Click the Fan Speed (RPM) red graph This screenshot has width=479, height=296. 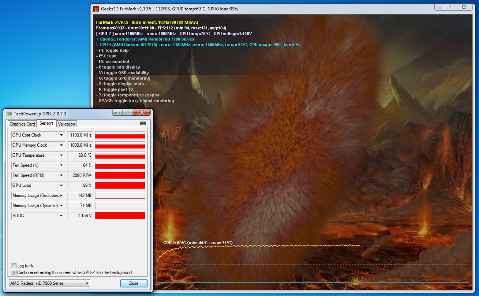click(120, 175)
